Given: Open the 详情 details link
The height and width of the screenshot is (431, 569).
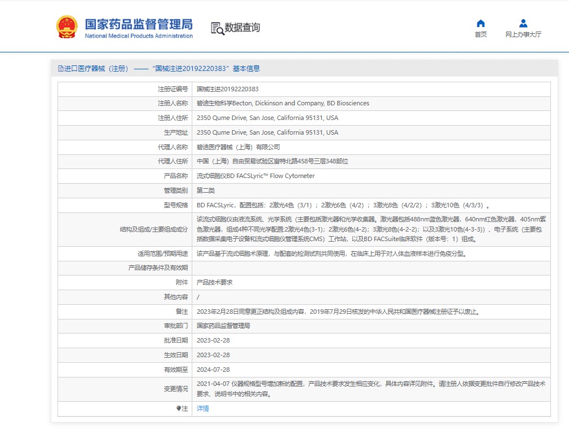Looking at the screenshot, I should [202, 408].
